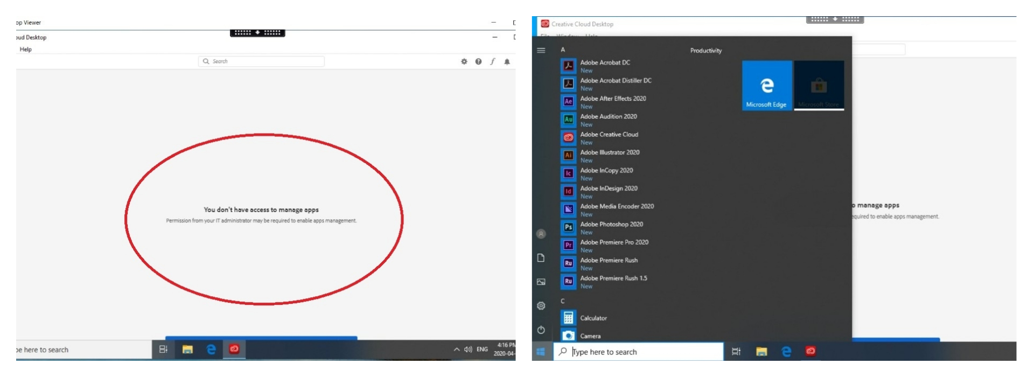This screenshot has height=377, width=1034.
Task: Expand the hidden icons chevron in the system tray
Action: point(457,350)
